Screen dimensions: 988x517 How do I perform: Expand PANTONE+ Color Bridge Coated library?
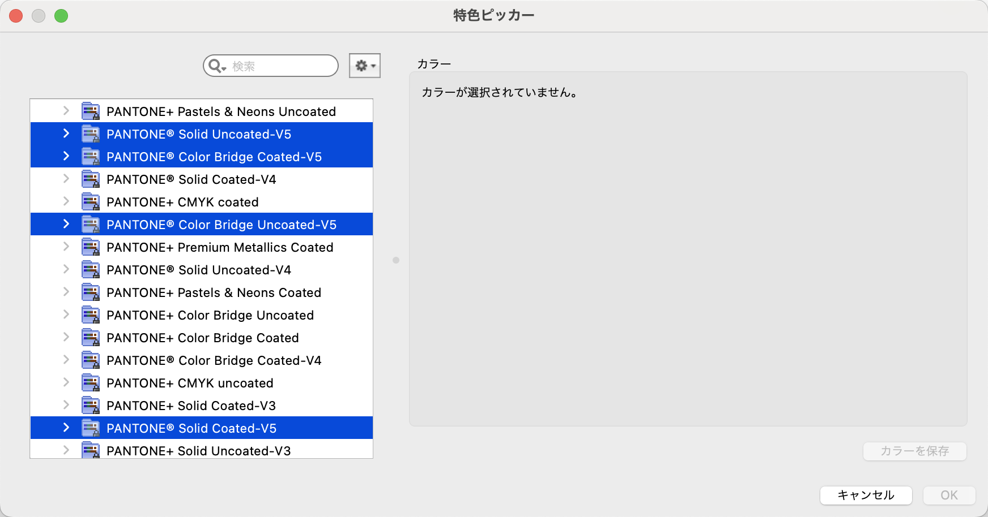(66, 337)
